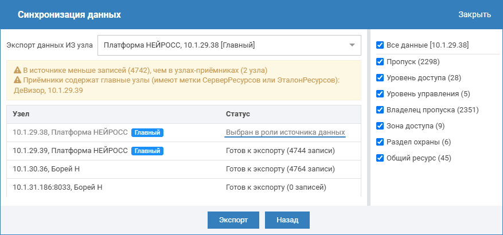Viewport: 503px width, 235px height.
Task: Select row 10.1.30.36, Борей Н
Action: point(184,169)
